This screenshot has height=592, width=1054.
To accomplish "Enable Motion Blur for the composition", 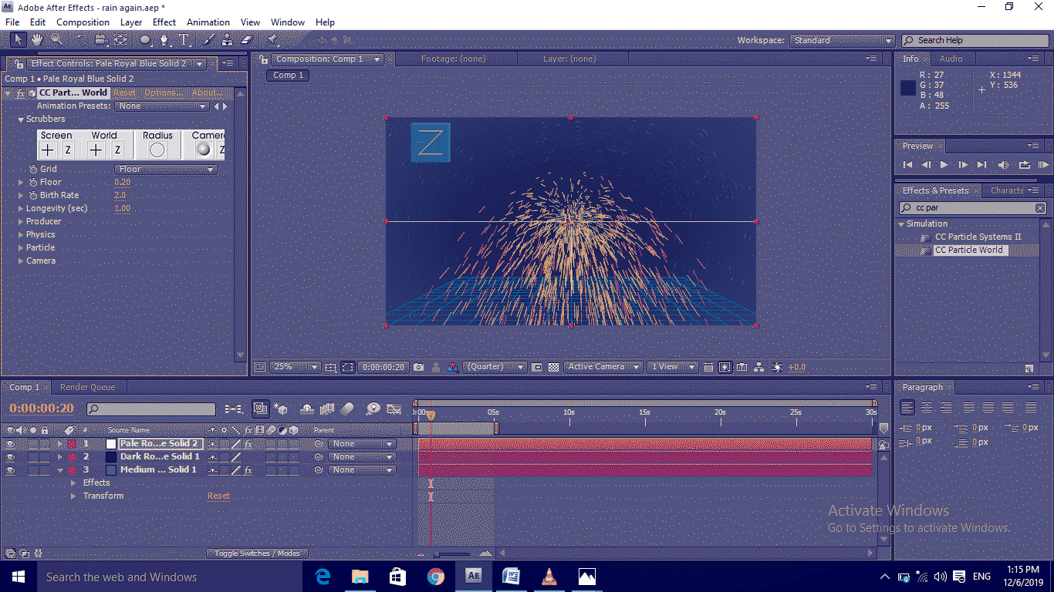I will [x=346, y=409].
